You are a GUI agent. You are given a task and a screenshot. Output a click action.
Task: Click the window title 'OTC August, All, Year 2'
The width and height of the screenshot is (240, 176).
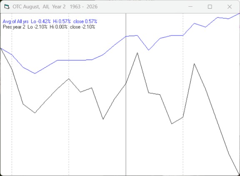click(x=39, y=7)
